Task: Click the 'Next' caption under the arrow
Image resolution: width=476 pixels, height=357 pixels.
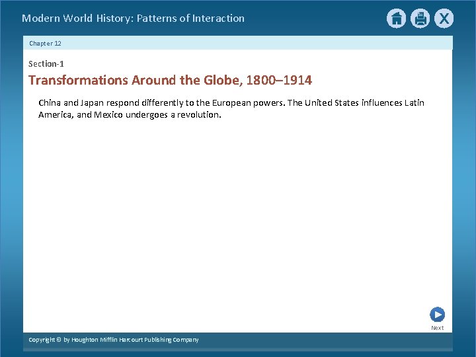Action: click(x=437, y=328)
